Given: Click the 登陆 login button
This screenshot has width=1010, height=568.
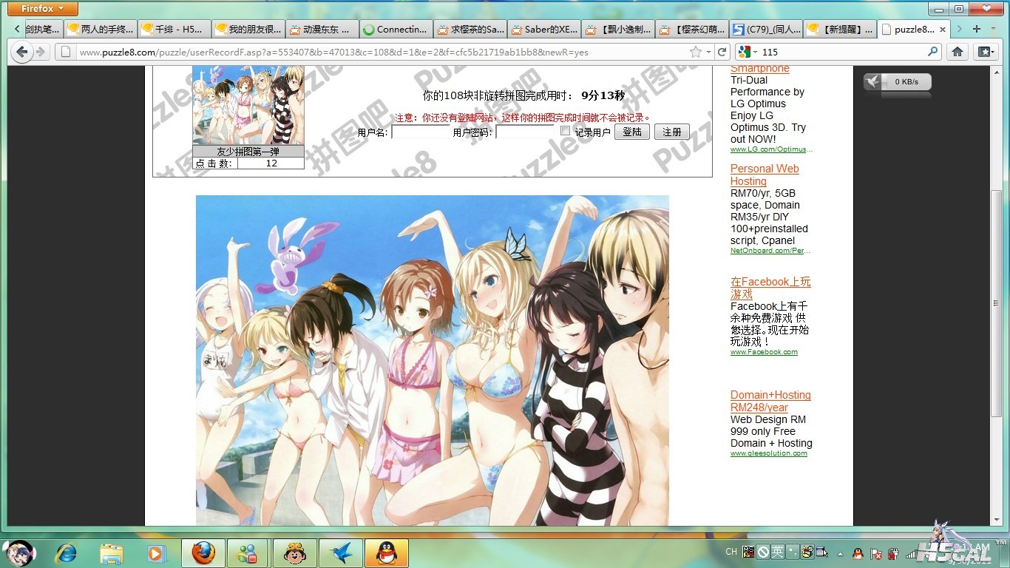Looking at the screenshot, I should (x=631, y=132).
